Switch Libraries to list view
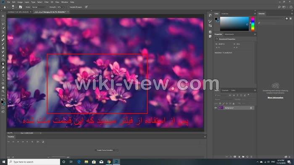This screenshot has width=294, height=165. tap(291, 18)
